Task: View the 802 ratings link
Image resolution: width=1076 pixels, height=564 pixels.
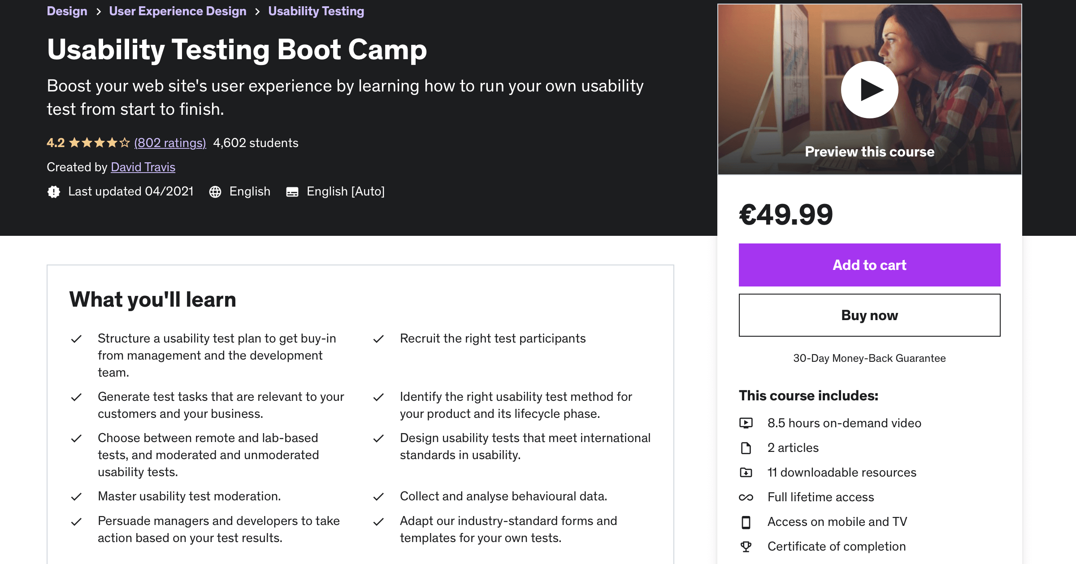Action: click(170, 143)
